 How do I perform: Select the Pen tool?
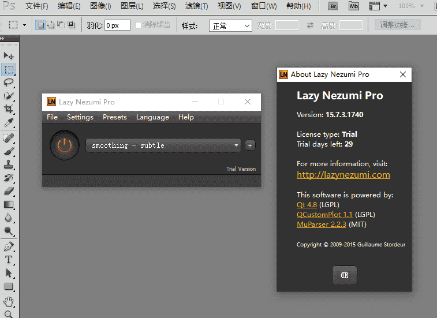(9, 246)
